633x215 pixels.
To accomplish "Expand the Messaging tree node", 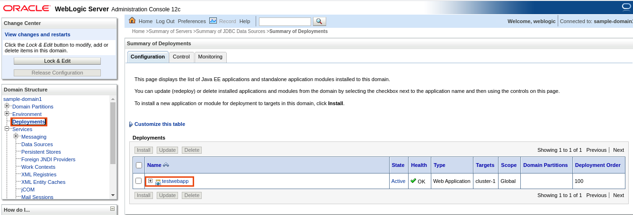I will tap(16, 136).
